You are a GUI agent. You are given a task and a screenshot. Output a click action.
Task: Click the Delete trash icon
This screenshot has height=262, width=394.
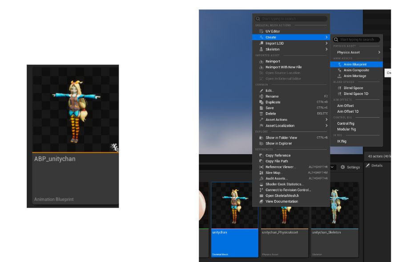[261, 114]
